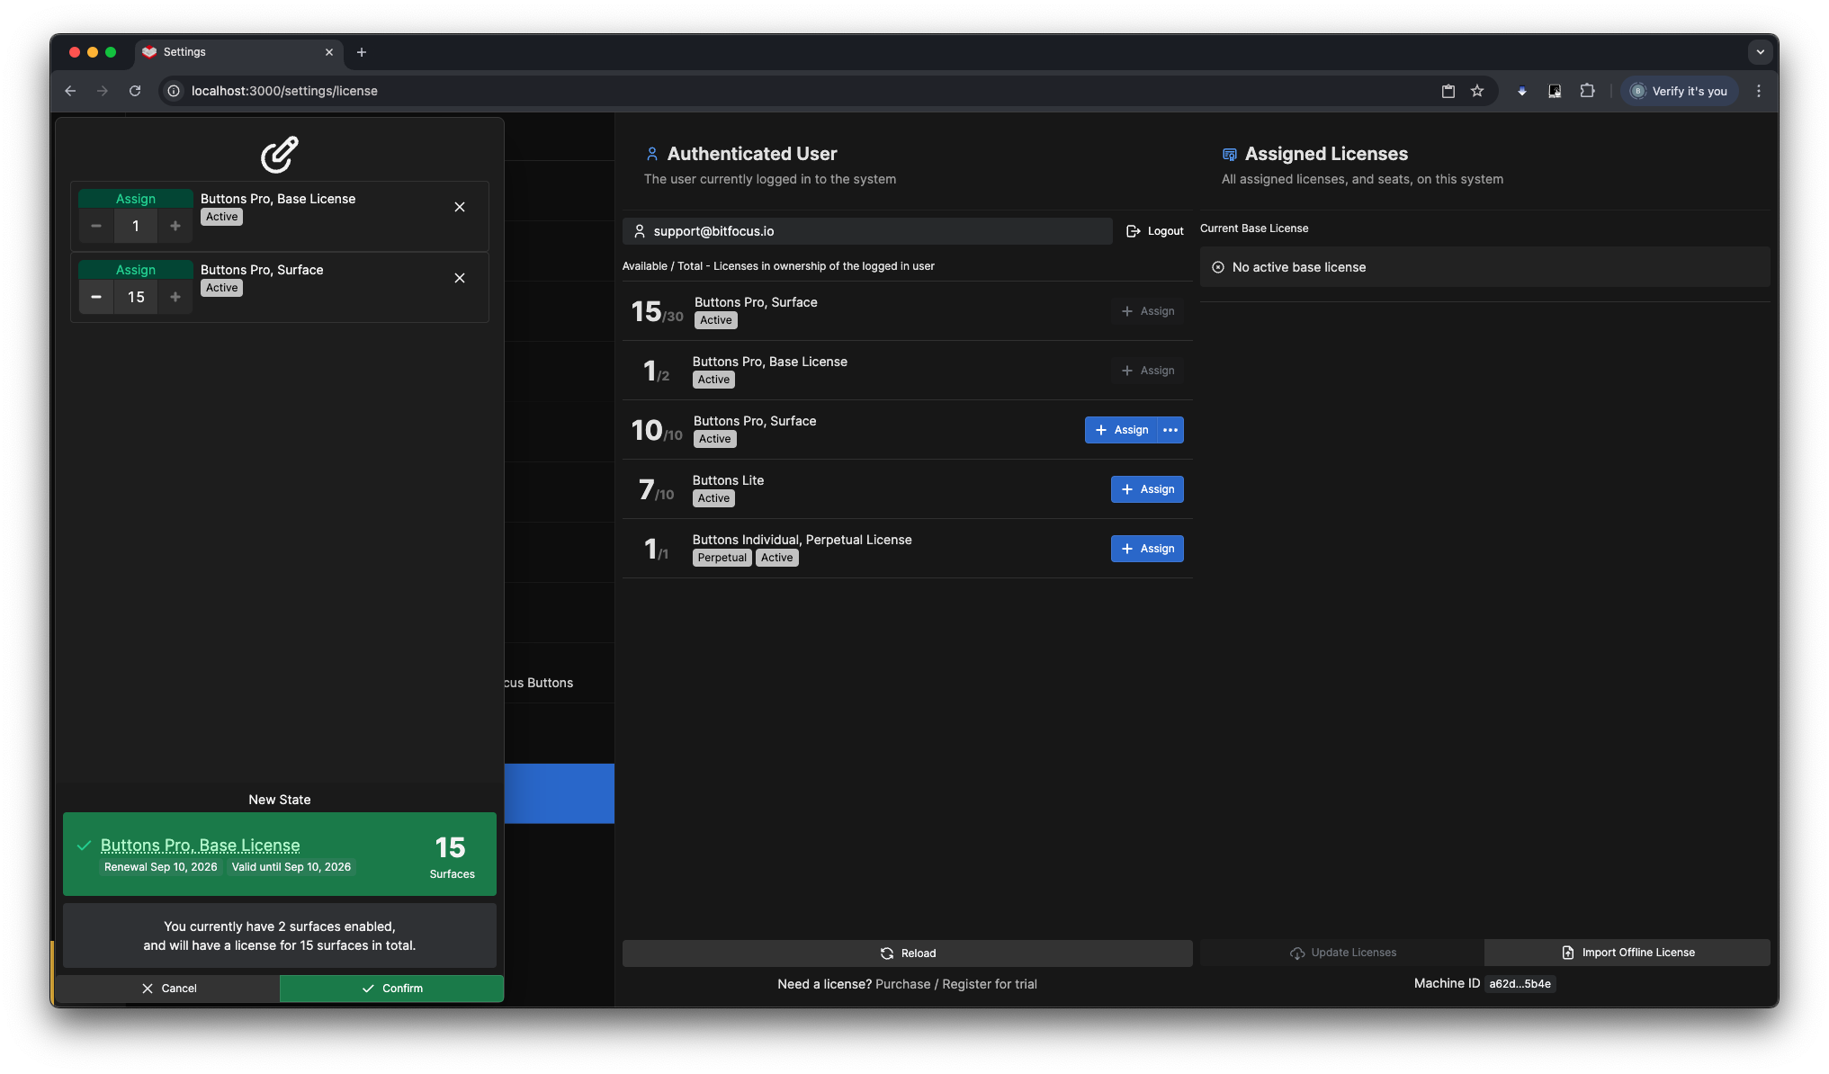Viewport: 1829px width, 1074px height.
Task: Decrease Base License quantity with minus
Action: 96,226
